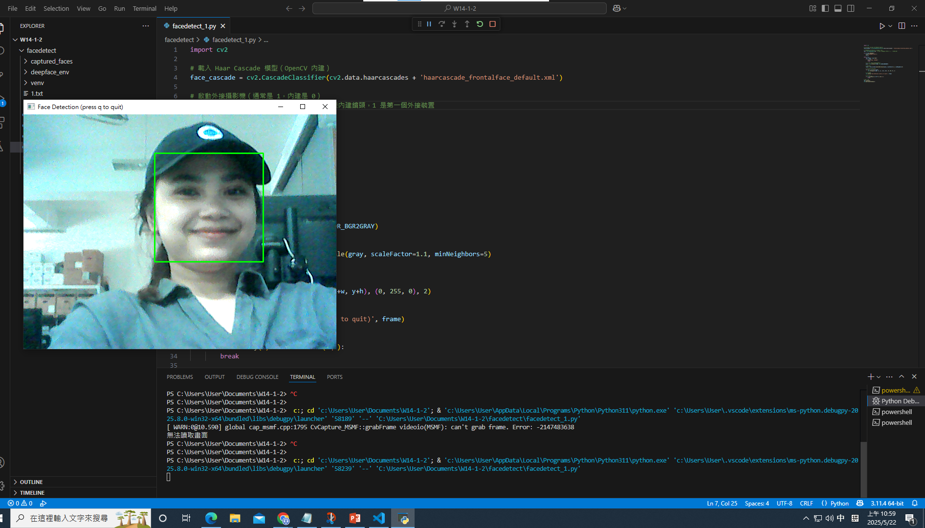Click the UTF-8 encoding indicator
Image resolution: width=925 pixels, height=528 pixels.
pos(784,503)
